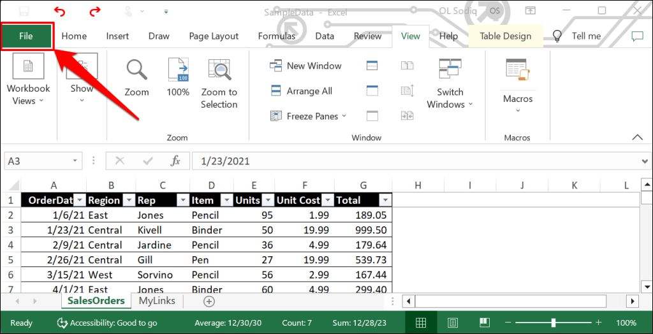Switch to Normal view in status bar
Image resolution: width=653 pixels, height=334 pixels.
tap(421, 323)
